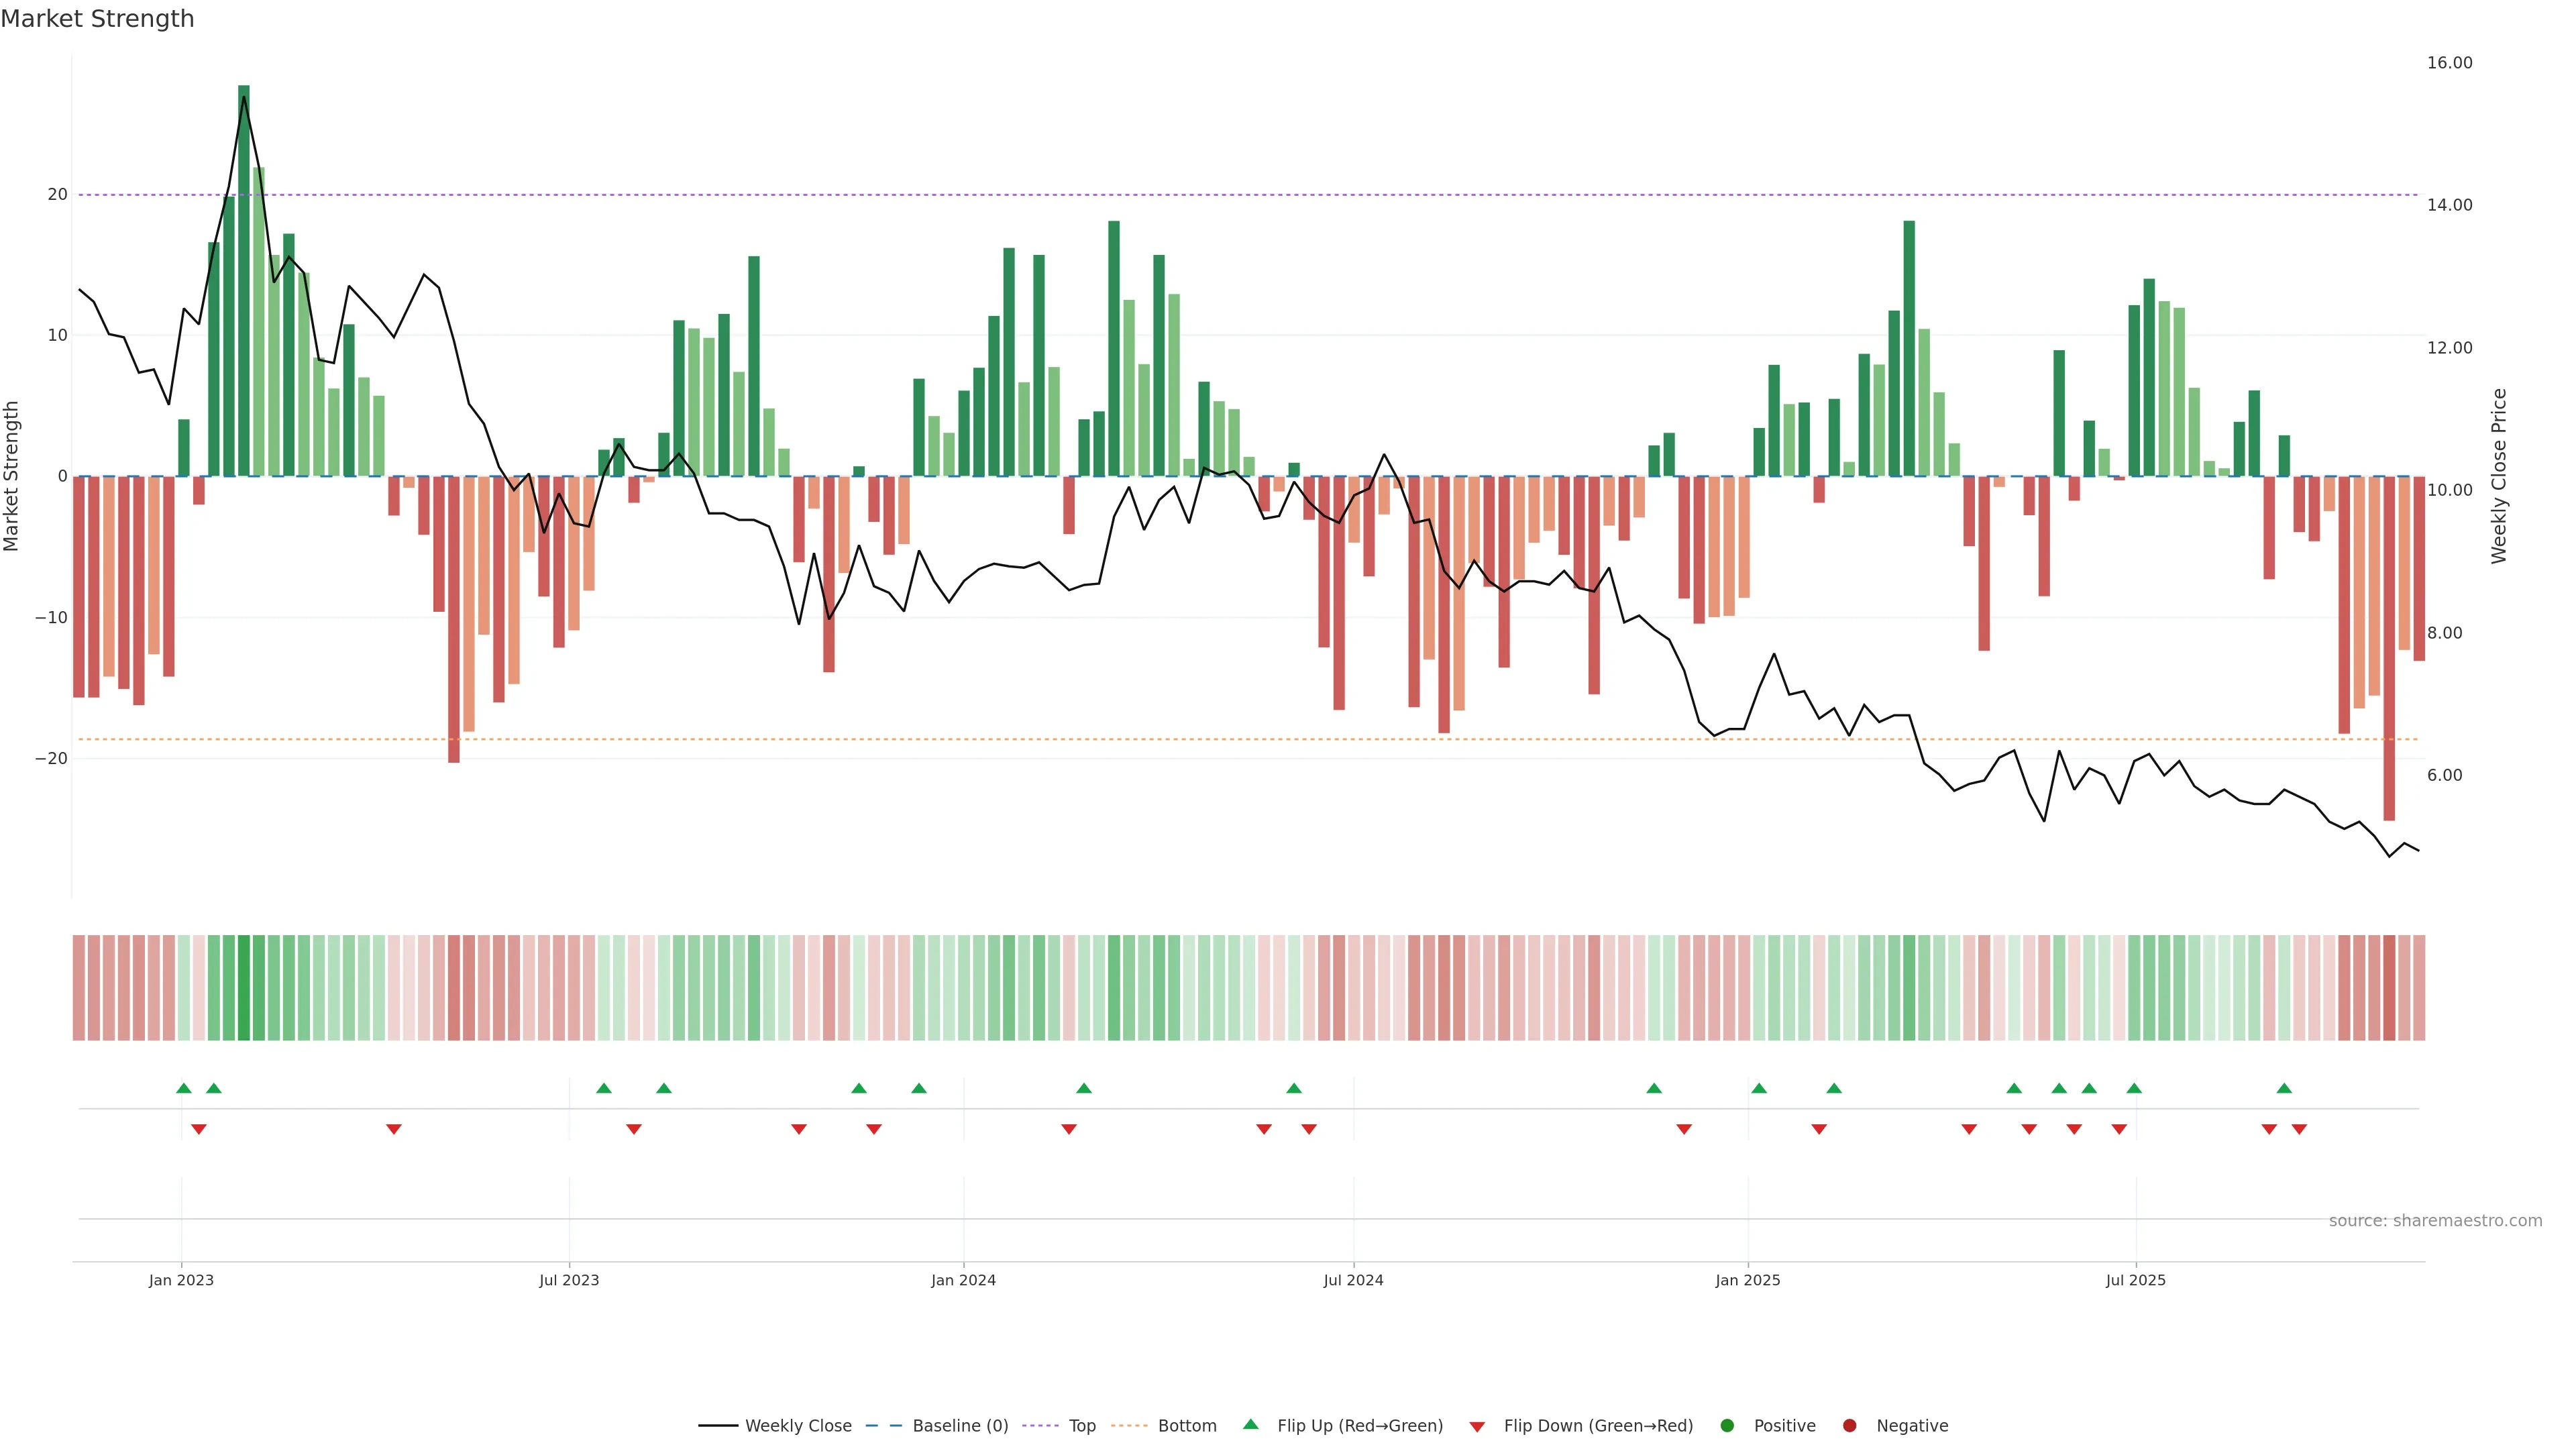The height and width of the screenshot is (1449, 2576).
Task: Click the first red flip-down triangle marker
Action: [199, 1129]
